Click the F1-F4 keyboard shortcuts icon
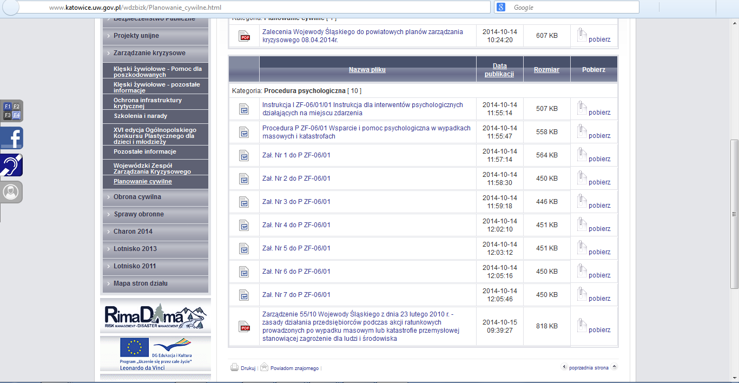739x383 pixels. (x=11, y=110)
